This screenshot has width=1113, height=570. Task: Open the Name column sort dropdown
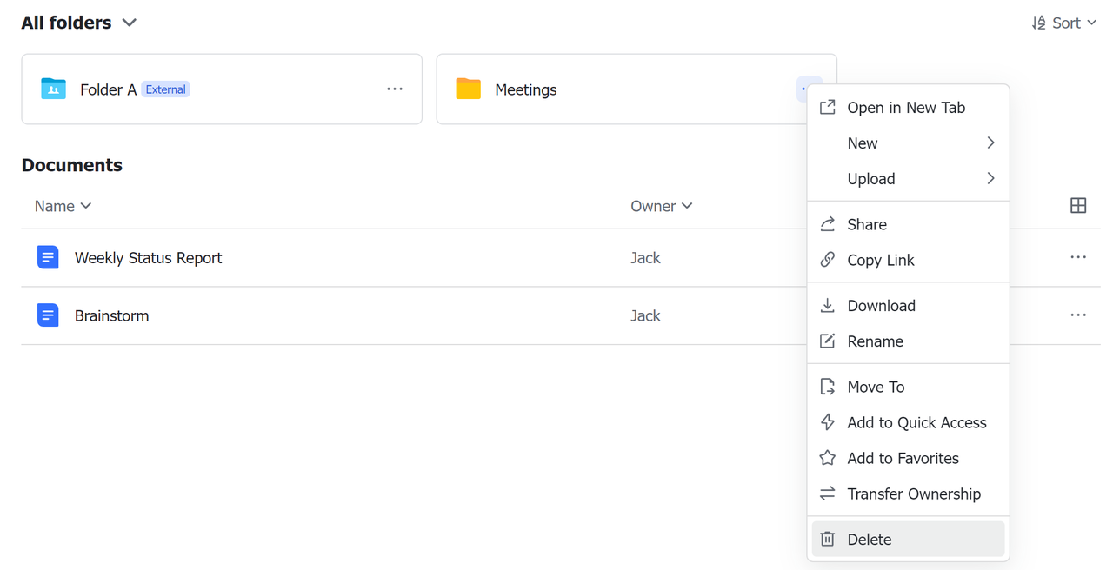click(85, 206)
